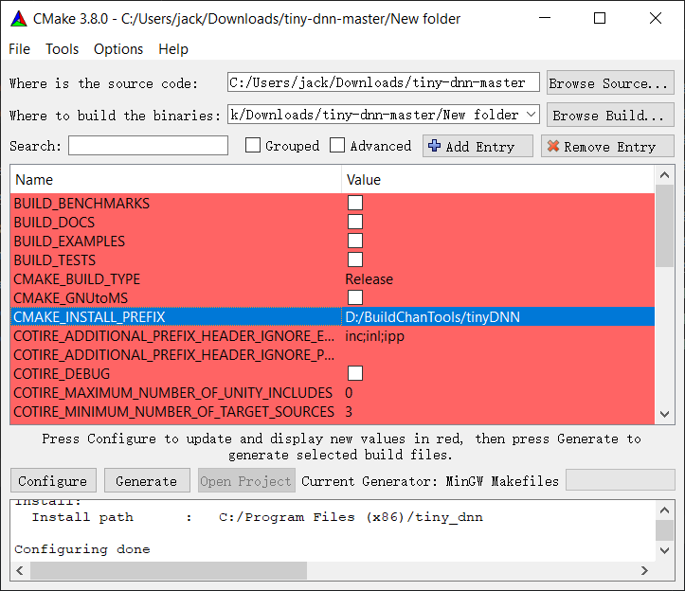Toggle the COTIRE_DEBUG checkbox
The width and height of the screenshot is (685, 591).
(355, 373)
